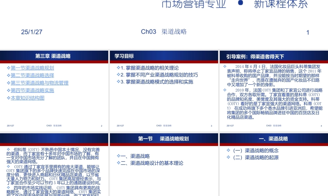
Task: Select the 学习目标 slide header
Action: coord(124,56)
